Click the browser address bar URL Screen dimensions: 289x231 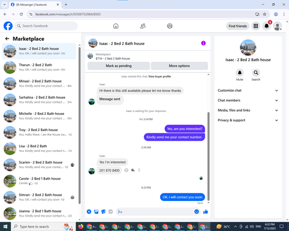(x=68, y=14)
